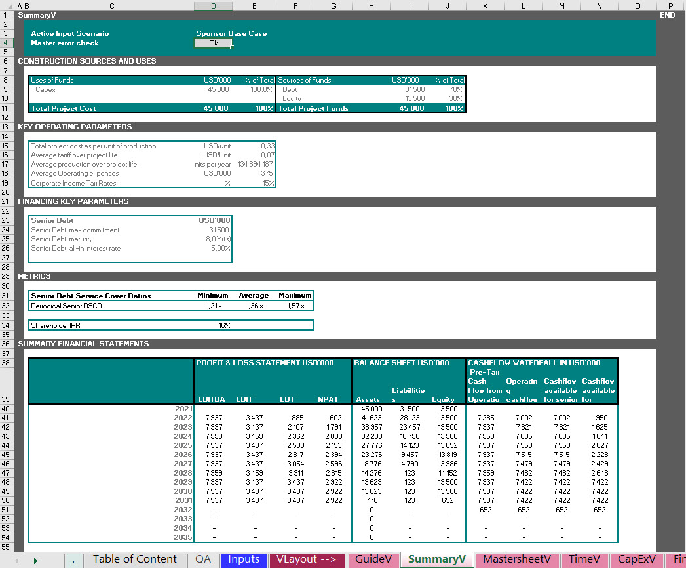Screen dimensions: 686x568
Task: Click the Total Project Cost label
Action: pos(64,108)
